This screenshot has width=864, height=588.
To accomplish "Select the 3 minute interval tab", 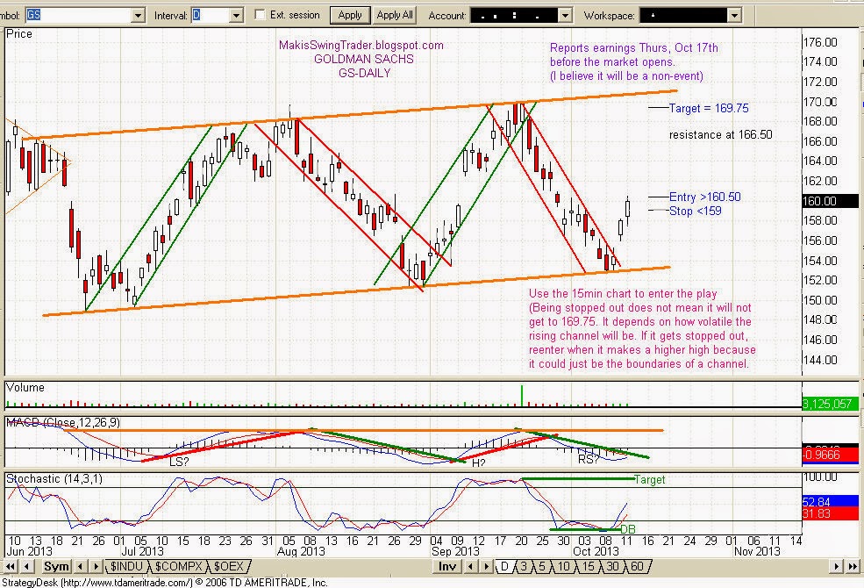I will 524,567.
